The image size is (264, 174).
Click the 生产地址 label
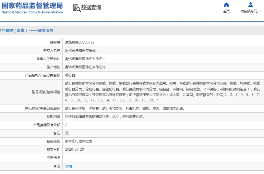(x=53, y=67)
